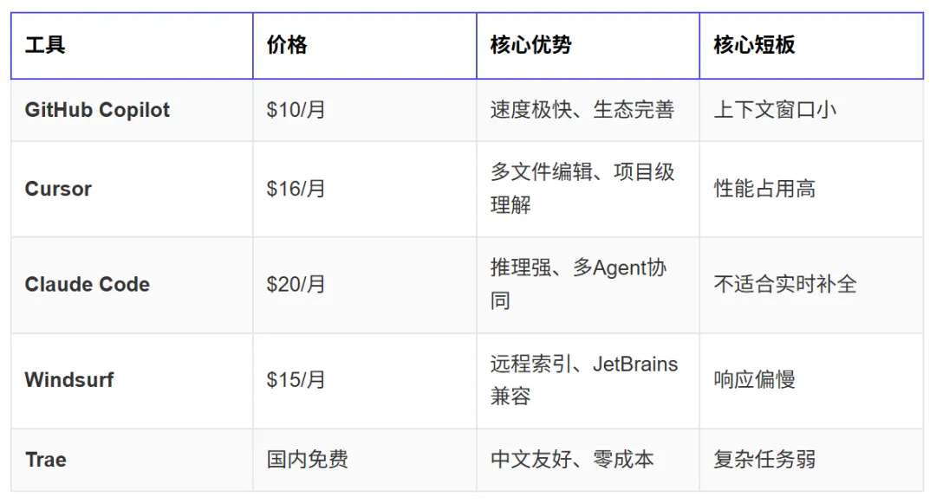
Task: Click the $10/月 price cell
Action: click(x=365, y=110)
